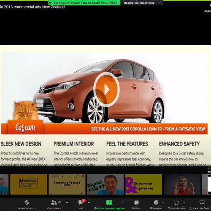Open the Реакции reactions smiley
211x211 pixels.
pos(156,203)
